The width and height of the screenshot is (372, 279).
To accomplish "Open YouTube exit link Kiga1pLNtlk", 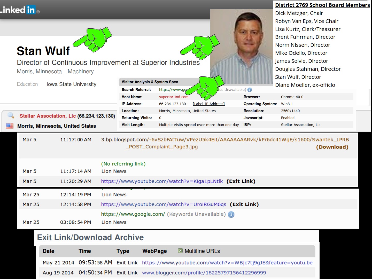I will tap(162, 181).
